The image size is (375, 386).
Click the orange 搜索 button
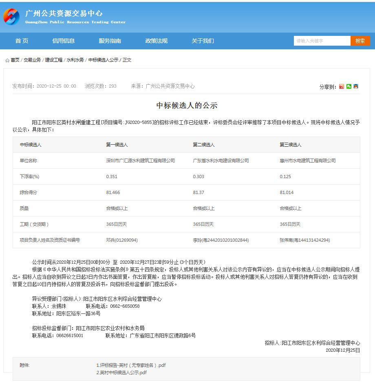(360, 41)
